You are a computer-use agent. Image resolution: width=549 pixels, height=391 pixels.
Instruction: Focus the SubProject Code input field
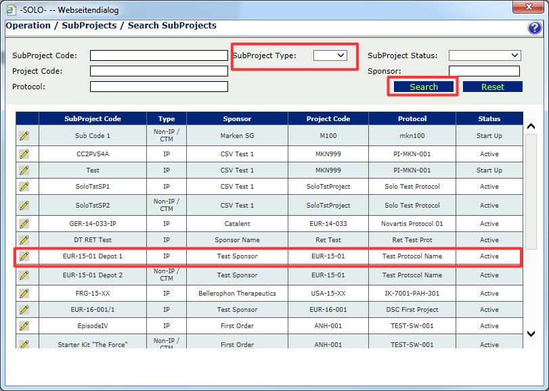(x=159, y=55)
